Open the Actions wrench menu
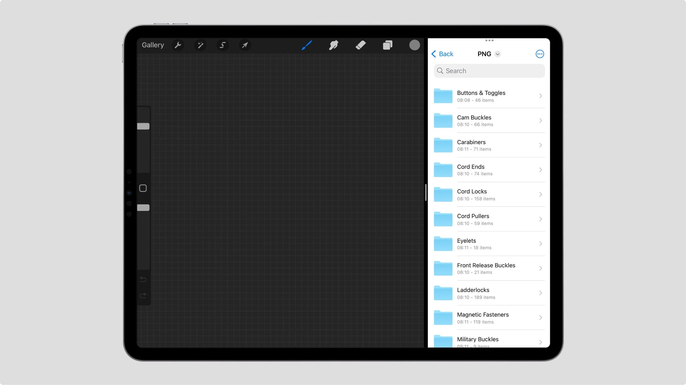The image size is (686, 385). click(x=178, y=45)
